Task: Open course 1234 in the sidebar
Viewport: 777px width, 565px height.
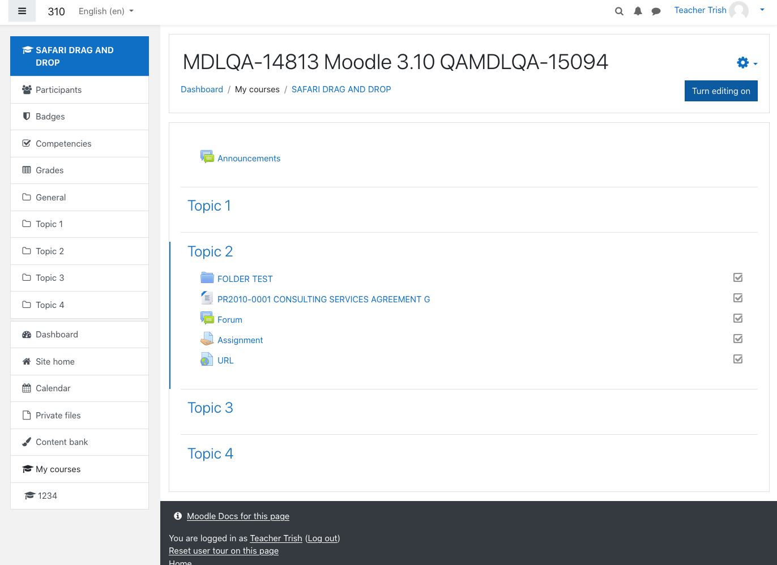Action: pyautogui.click(x=79, y=496)
